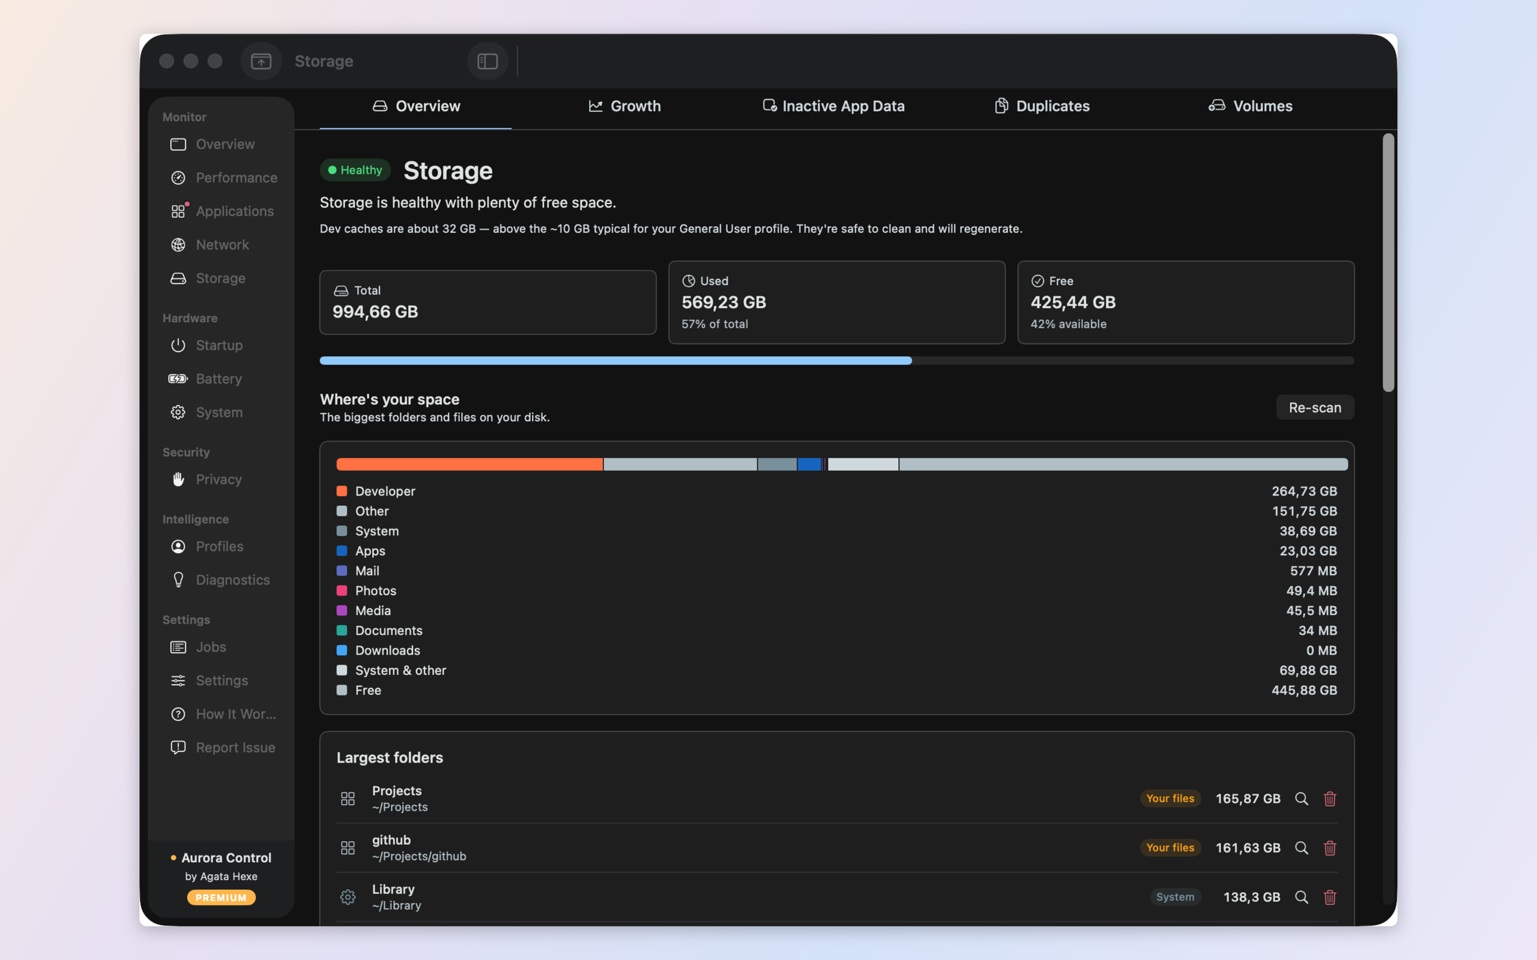Reveal Projects folder with magnifier icon
1537x960 pixels.
1302,799
